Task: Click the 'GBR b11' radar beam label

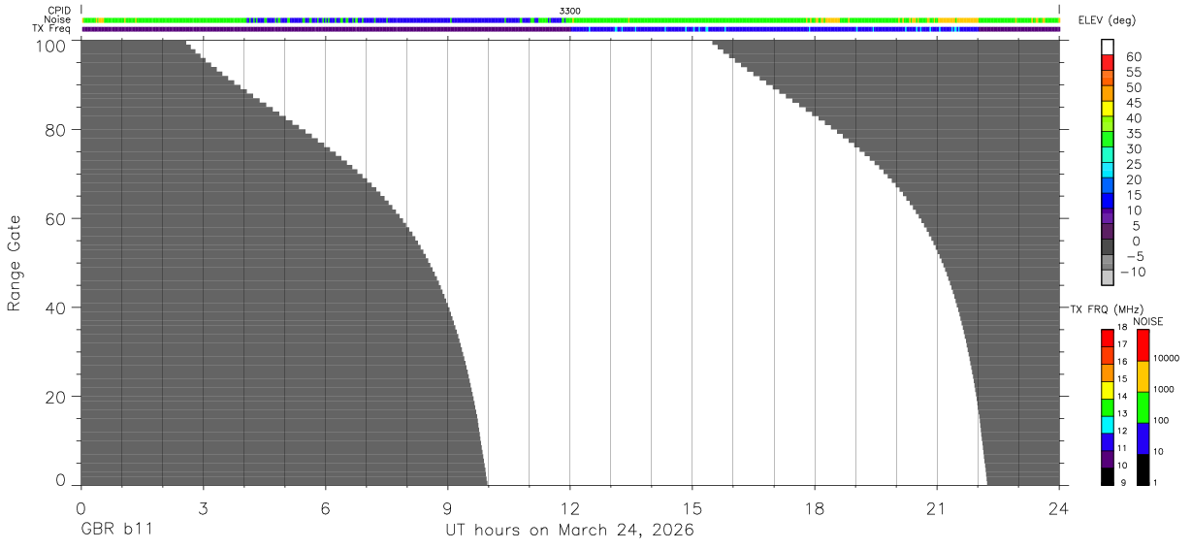Action: pos(116,531)
